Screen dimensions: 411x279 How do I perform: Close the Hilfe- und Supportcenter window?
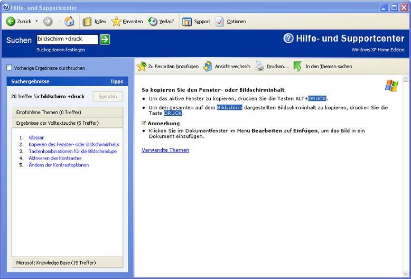pyautogui.click(x=404, y=7)
